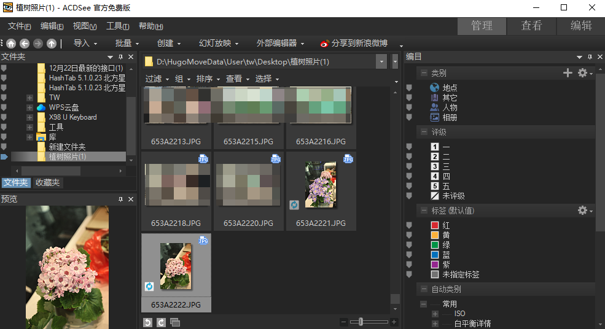Click the 幻灯放映 toolbar button

tap(219, 43)
